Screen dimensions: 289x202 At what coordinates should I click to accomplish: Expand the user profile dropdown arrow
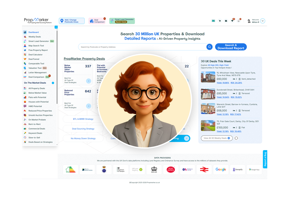(263, 21)
